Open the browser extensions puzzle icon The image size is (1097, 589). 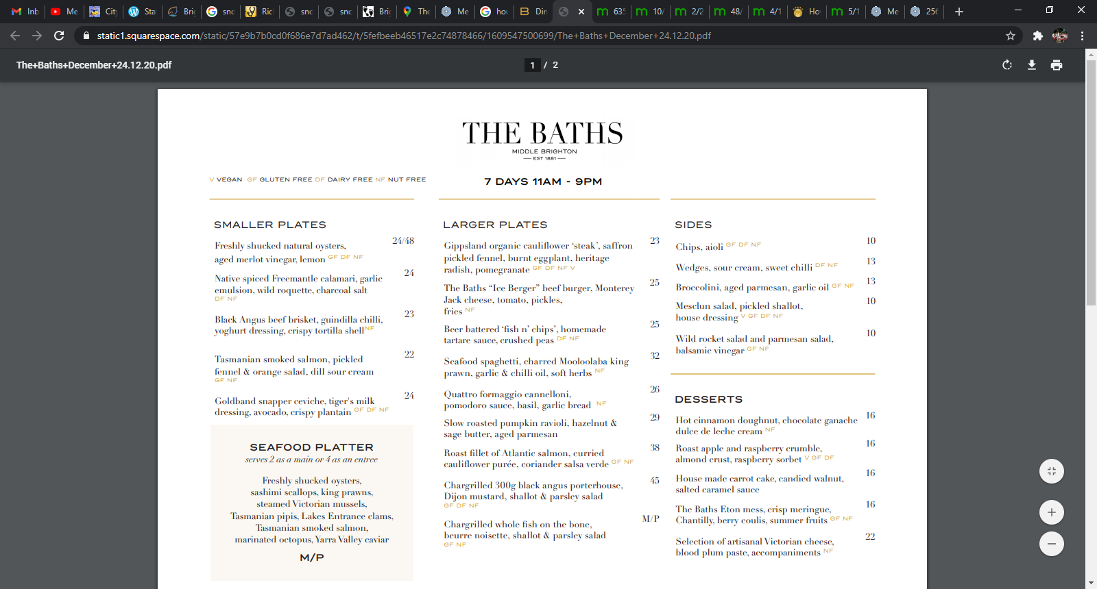pos(1037,36)
